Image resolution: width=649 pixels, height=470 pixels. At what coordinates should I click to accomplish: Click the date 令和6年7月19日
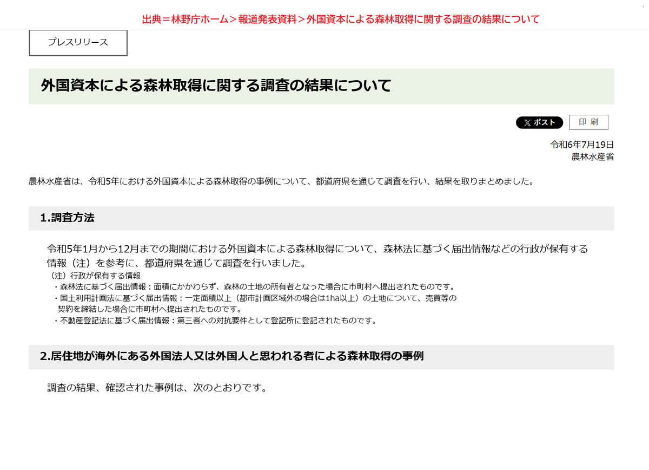582,145
